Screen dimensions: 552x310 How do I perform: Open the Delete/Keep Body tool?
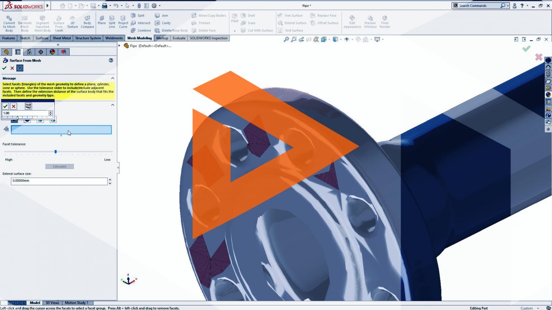(171, 30)
